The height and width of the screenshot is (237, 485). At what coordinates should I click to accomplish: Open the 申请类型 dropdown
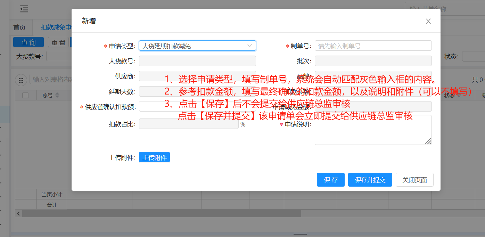193,46
